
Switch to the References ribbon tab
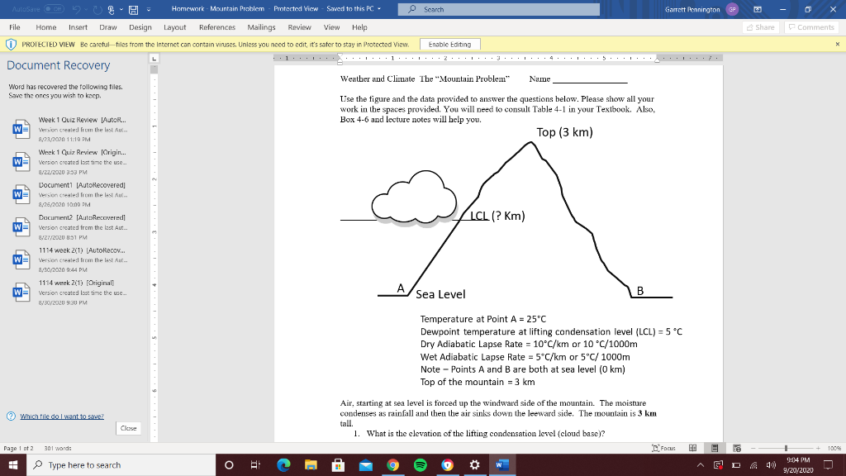[216, 27]
